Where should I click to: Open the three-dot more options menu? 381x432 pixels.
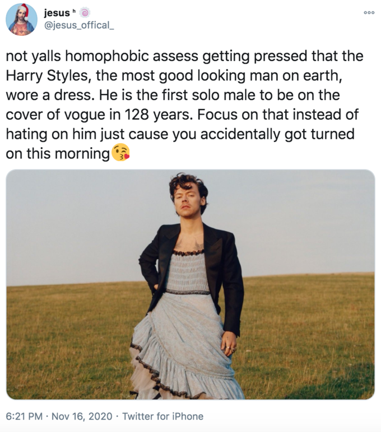click(369, 12)
